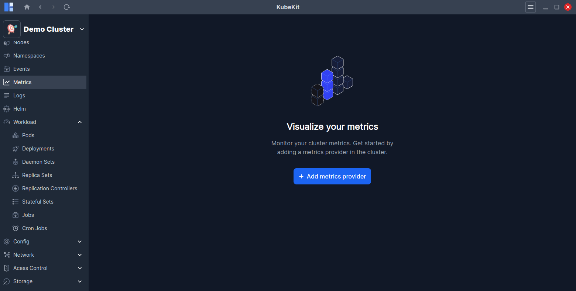This screenshot has height=291, width=576.
Task: Select the Pods icon in sidebar
Action: click(x=16, y=135)
